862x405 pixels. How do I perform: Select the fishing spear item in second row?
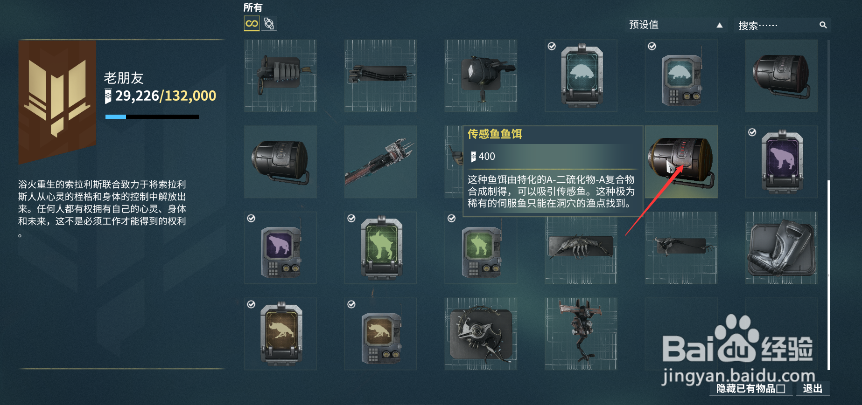click(380, 162)
